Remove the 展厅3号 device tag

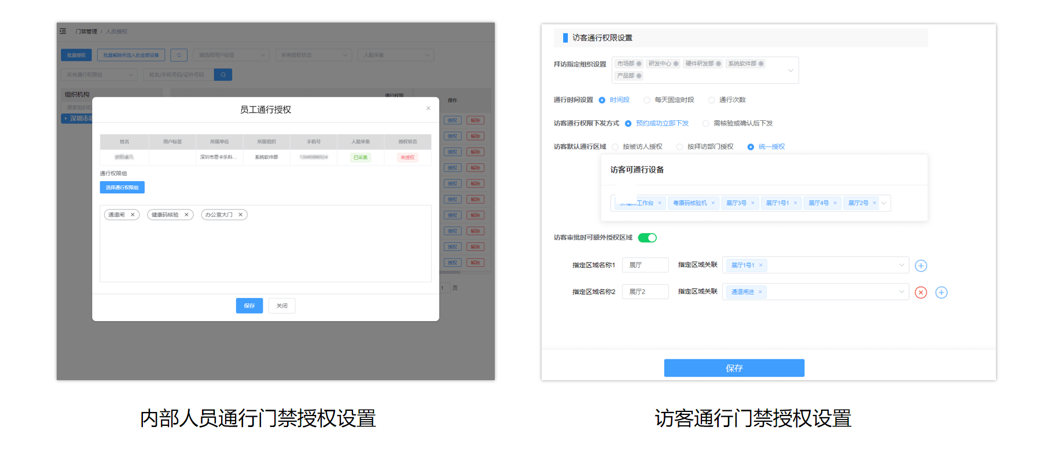752,203
